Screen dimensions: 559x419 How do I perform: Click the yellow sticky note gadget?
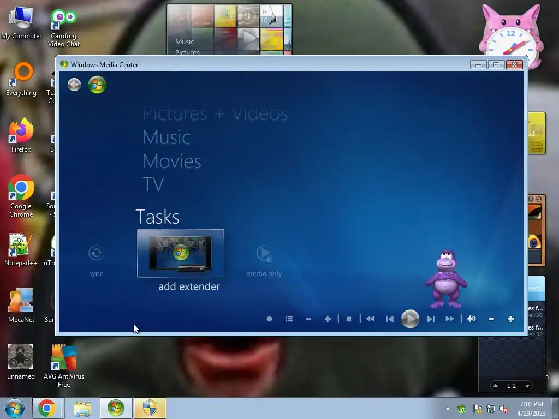537,133
